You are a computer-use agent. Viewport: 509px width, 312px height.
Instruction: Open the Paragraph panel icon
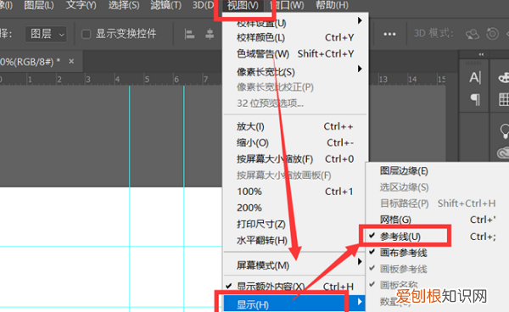click(475, 99)
